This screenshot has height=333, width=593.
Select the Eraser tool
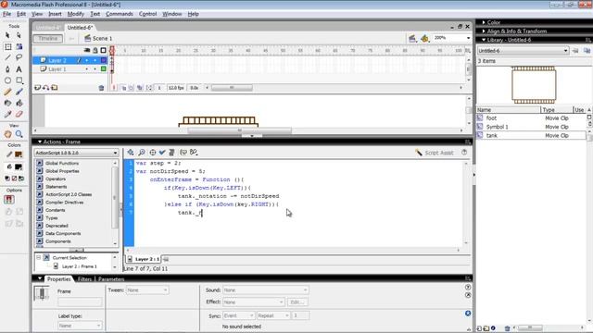pyautogui.click(x=19, y=114)
